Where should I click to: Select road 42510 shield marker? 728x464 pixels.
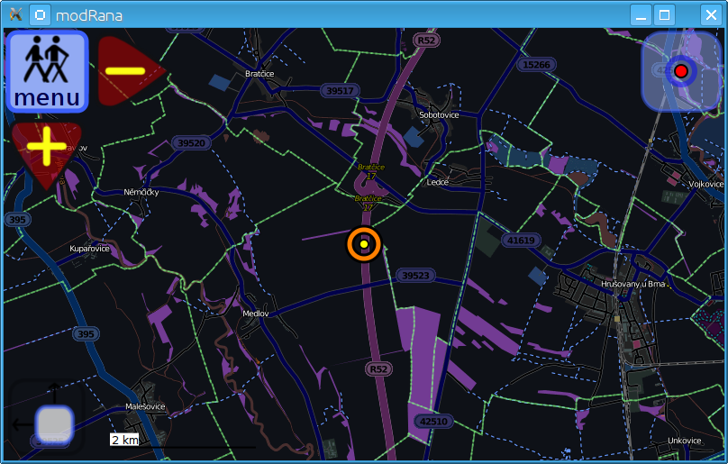[x=433, y=421]
